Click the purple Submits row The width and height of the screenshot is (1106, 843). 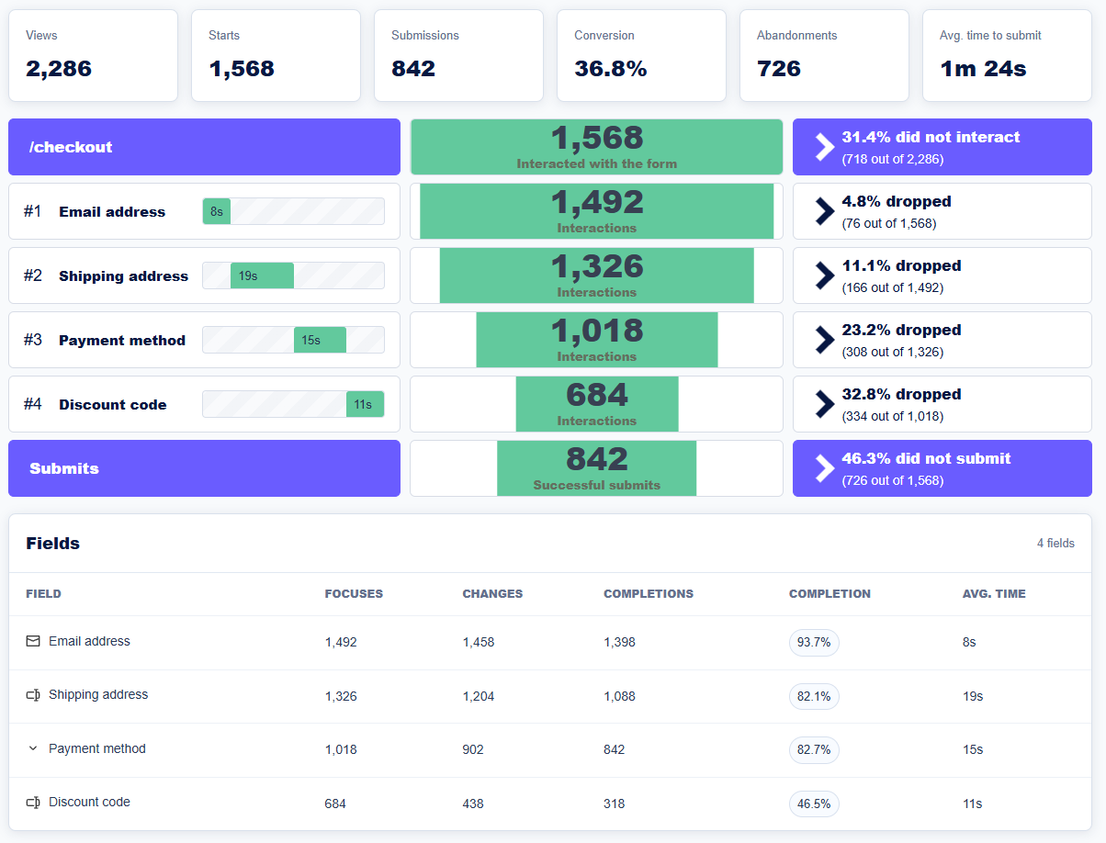point(204,468)
